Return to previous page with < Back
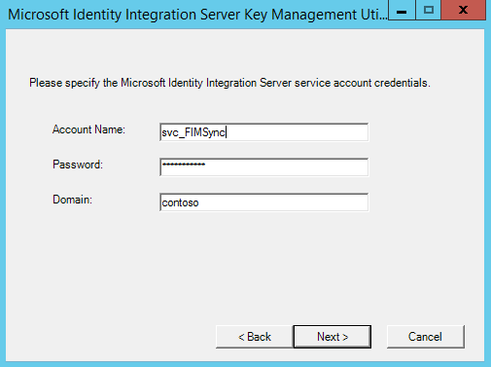Image resolution: width=491 pixels, height=367 pixels. (255, 337)
